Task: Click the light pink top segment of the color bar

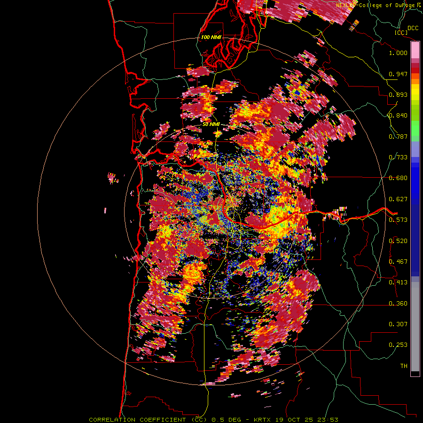Action: [415, 50]
